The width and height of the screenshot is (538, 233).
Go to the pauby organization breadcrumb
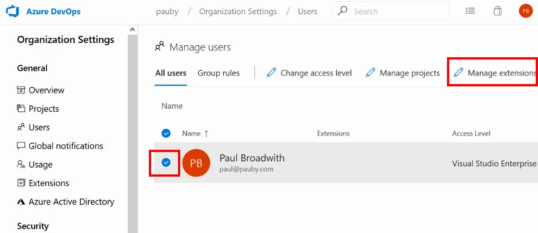point(167,12)
